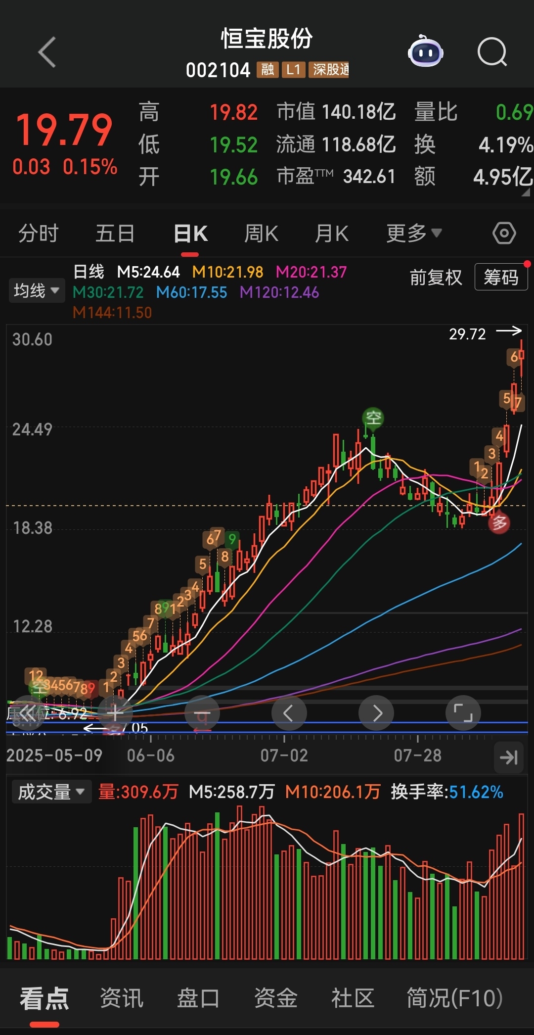
Task: Tap the last volume bar in chart
Action: point(521,886)
